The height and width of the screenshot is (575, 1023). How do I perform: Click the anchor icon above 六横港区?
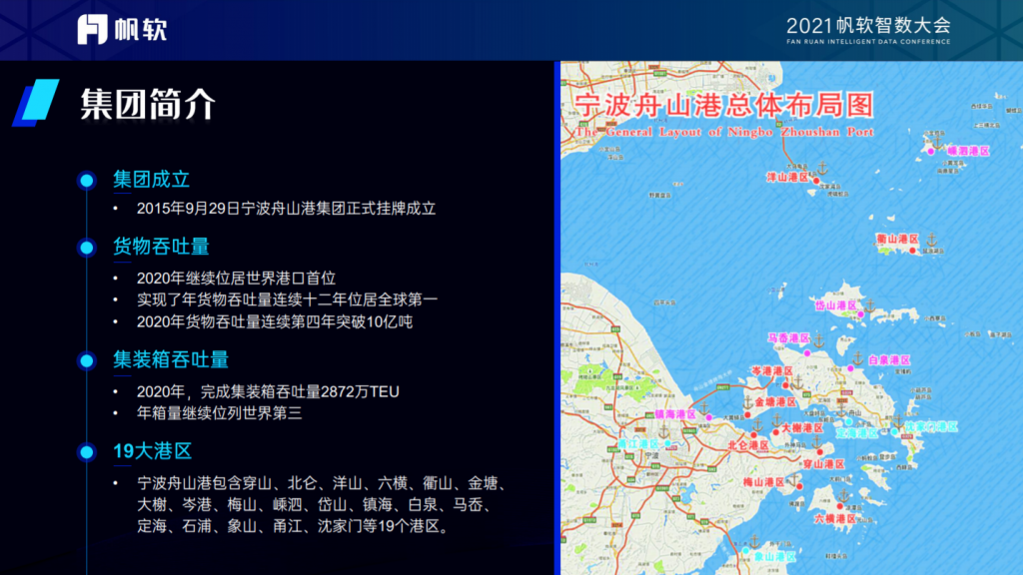pos(842,497)
